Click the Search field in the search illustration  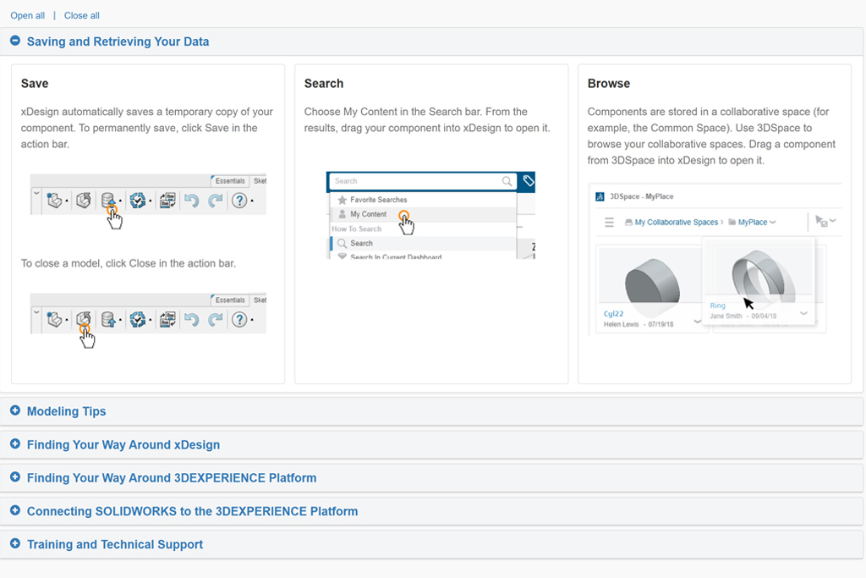[x=423, y=181]
